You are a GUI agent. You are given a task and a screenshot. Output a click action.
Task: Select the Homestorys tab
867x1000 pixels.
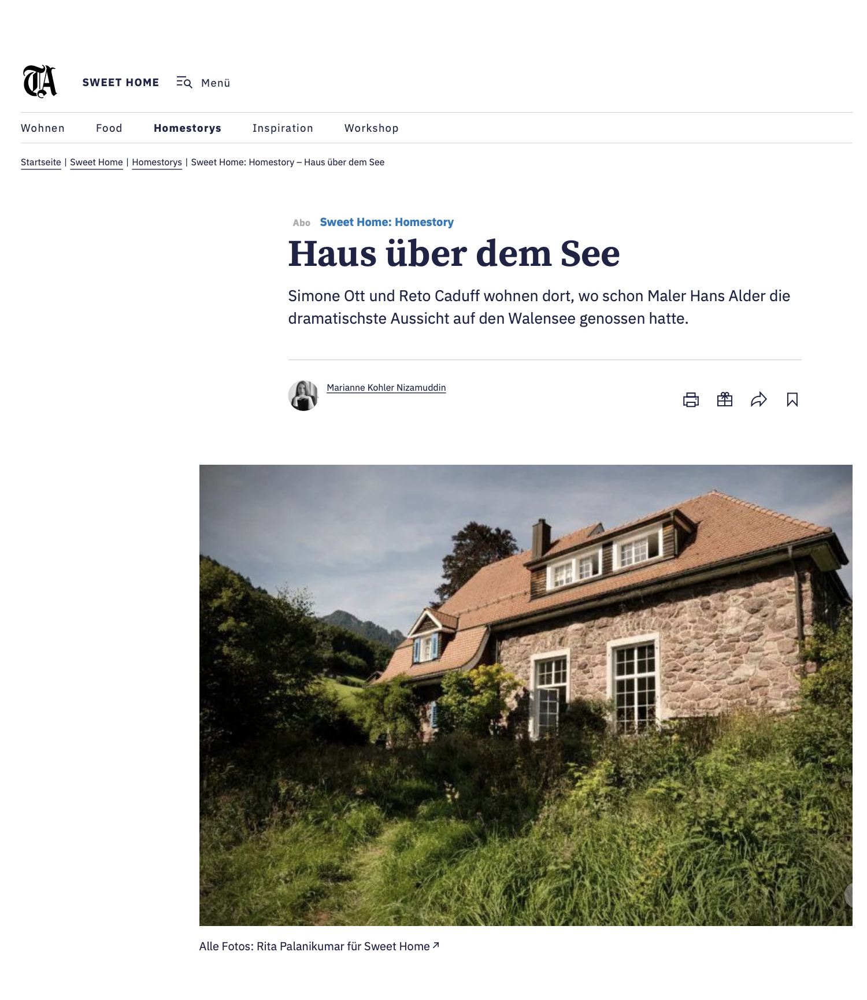click(x=187, y=128)
